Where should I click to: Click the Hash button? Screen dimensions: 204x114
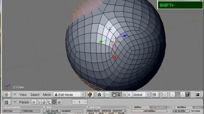101,113
